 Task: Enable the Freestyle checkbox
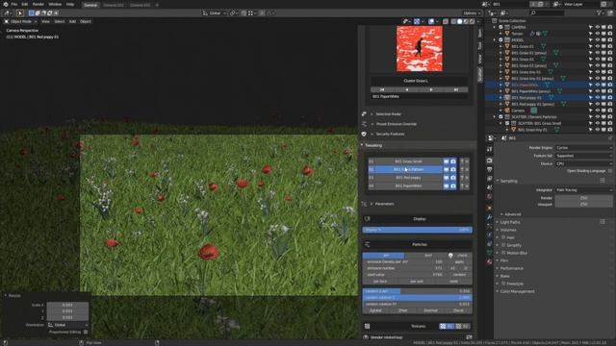point(503,284)
